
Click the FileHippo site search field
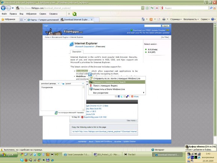coord(153,26)
